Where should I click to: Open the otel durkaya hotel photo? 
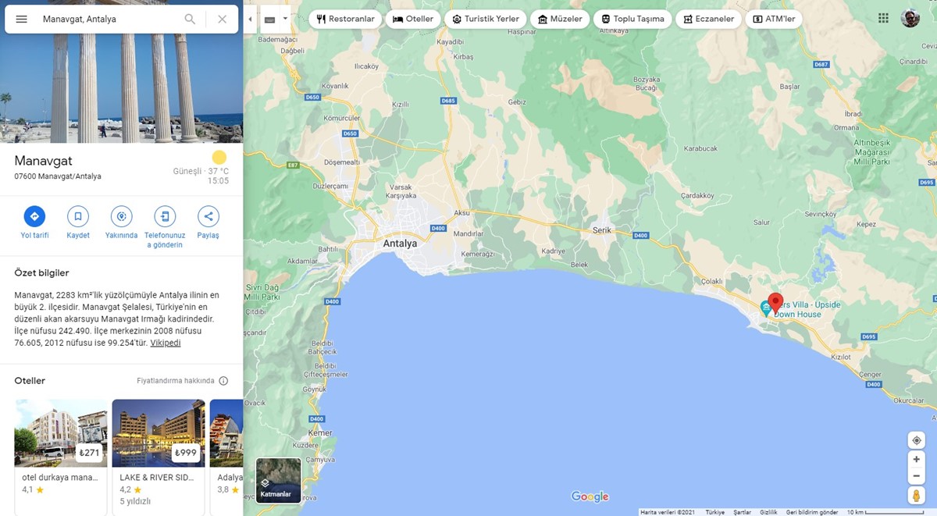pyautogui.click(x=61, y=432)
